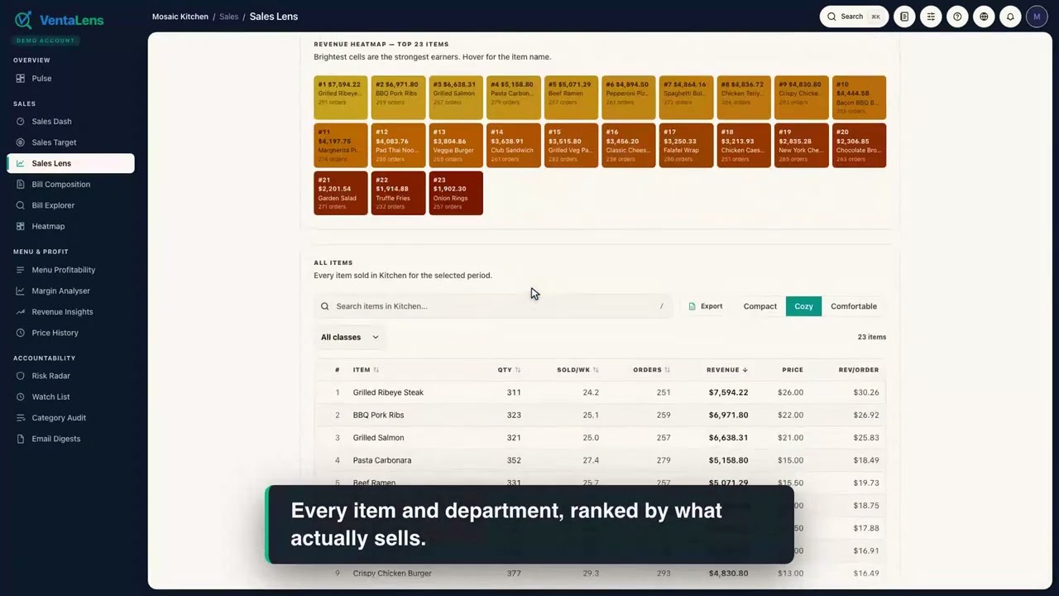This screenshot has width=1059, height=596.
Task: Click Pasta Carbonara table row name
Action: (382, 460)
